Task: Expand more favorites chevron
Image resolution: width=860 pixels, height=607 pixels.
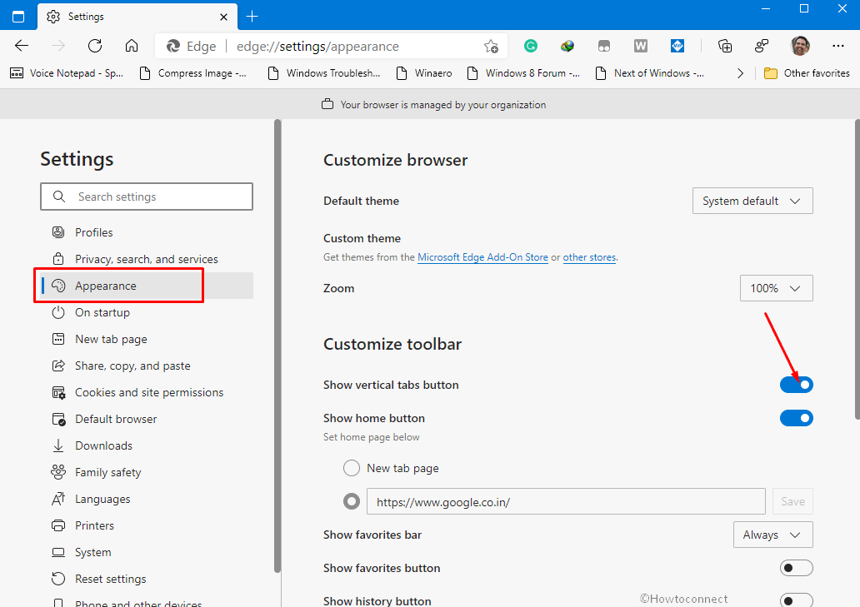Action: click(741, 73)
